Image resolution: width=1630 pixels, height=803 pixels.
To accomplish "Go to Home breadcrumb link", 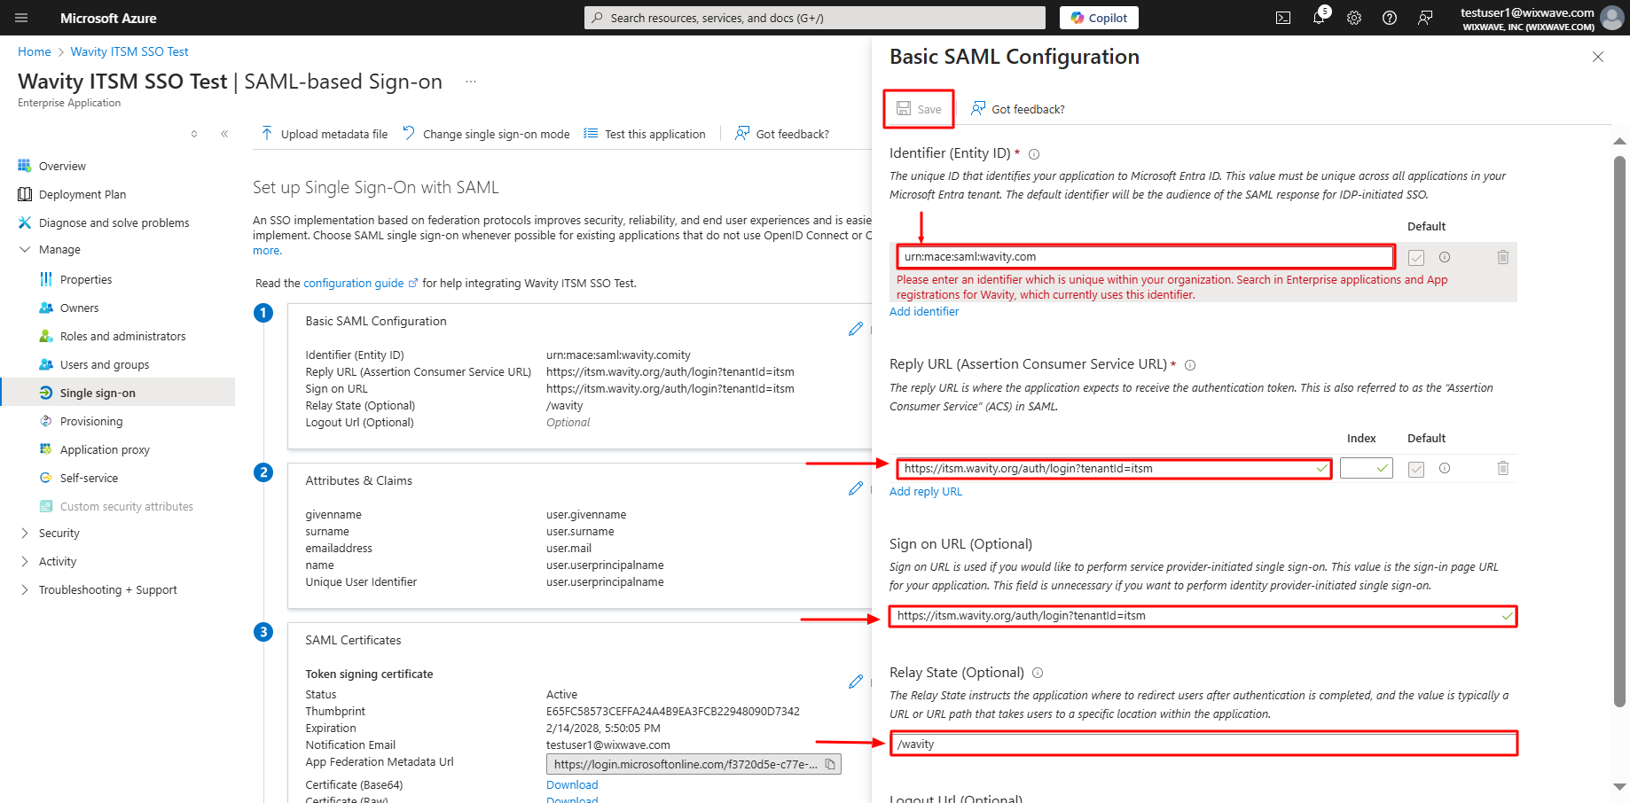I will 35,51.
